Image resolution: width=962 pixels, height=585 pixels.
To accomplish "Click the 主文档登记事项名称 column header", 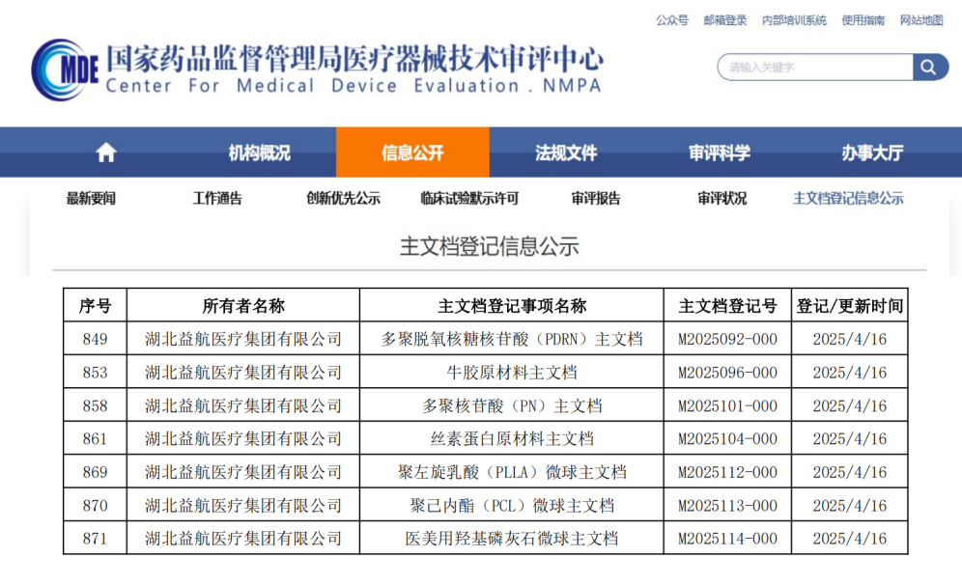I will point(512,305).
